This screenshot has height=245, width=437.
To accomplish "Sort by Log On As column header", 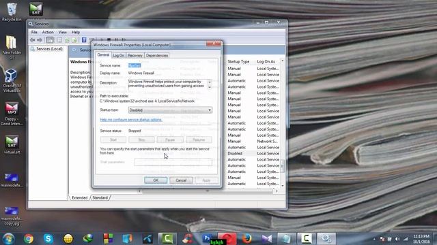I will 266,61.
